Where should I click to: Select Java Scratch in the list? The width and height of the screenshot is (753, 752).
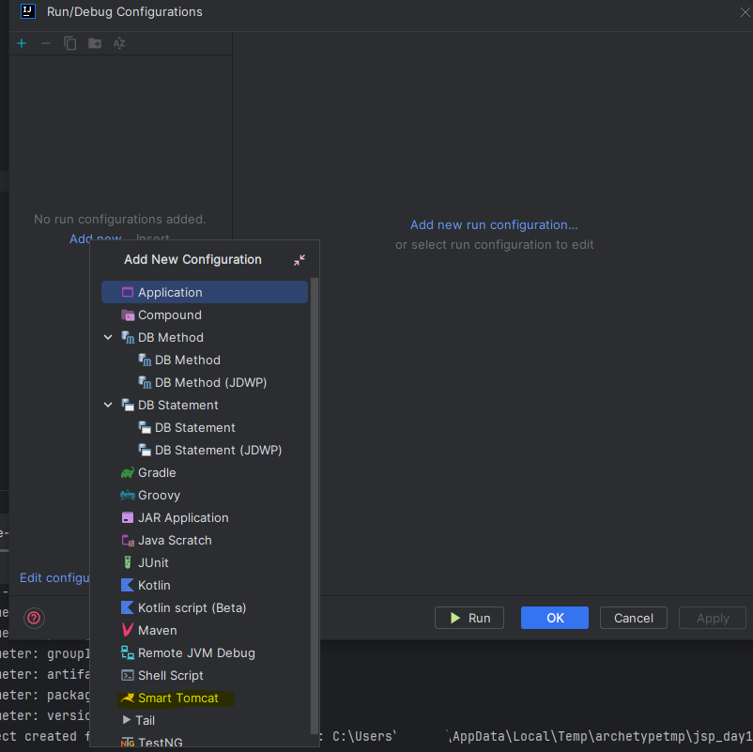coord(205,540)
